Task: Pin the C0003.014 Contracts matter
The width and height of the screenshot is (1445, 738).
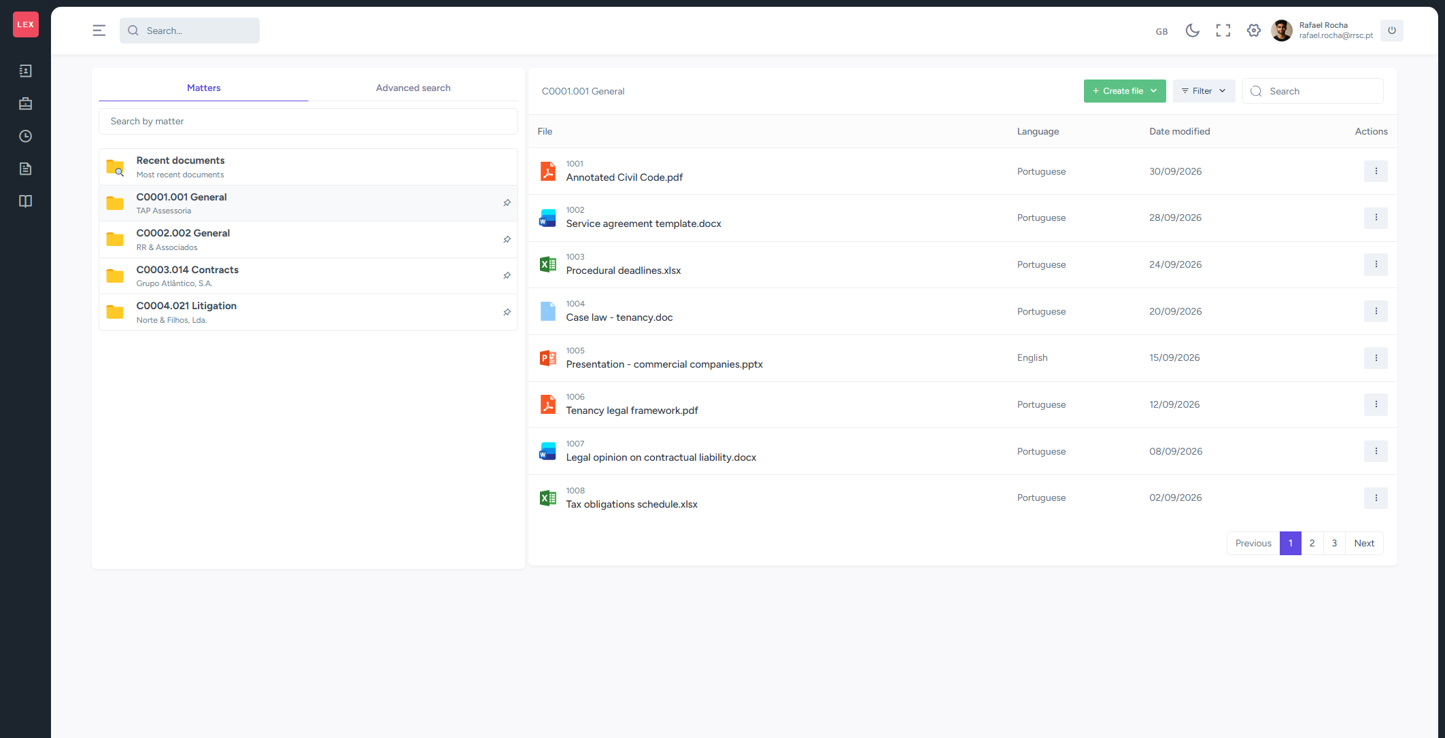Action: (507, 275)
